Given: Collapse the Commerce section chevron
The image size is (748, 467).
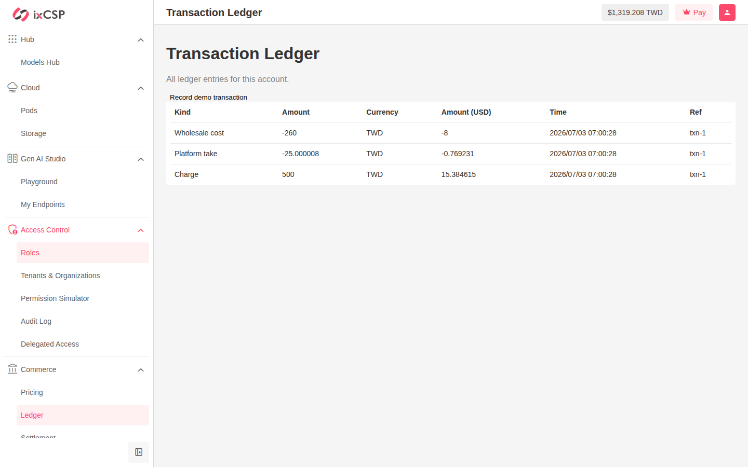Looking at the screenshot, I should coord(141,370).
